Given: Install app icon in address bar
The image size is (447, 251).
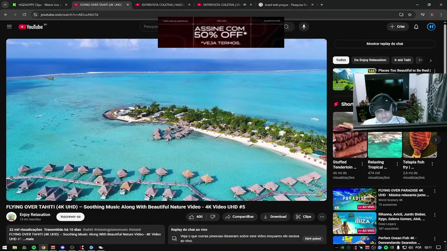Looking at the screenshot, I should point(401,15).
